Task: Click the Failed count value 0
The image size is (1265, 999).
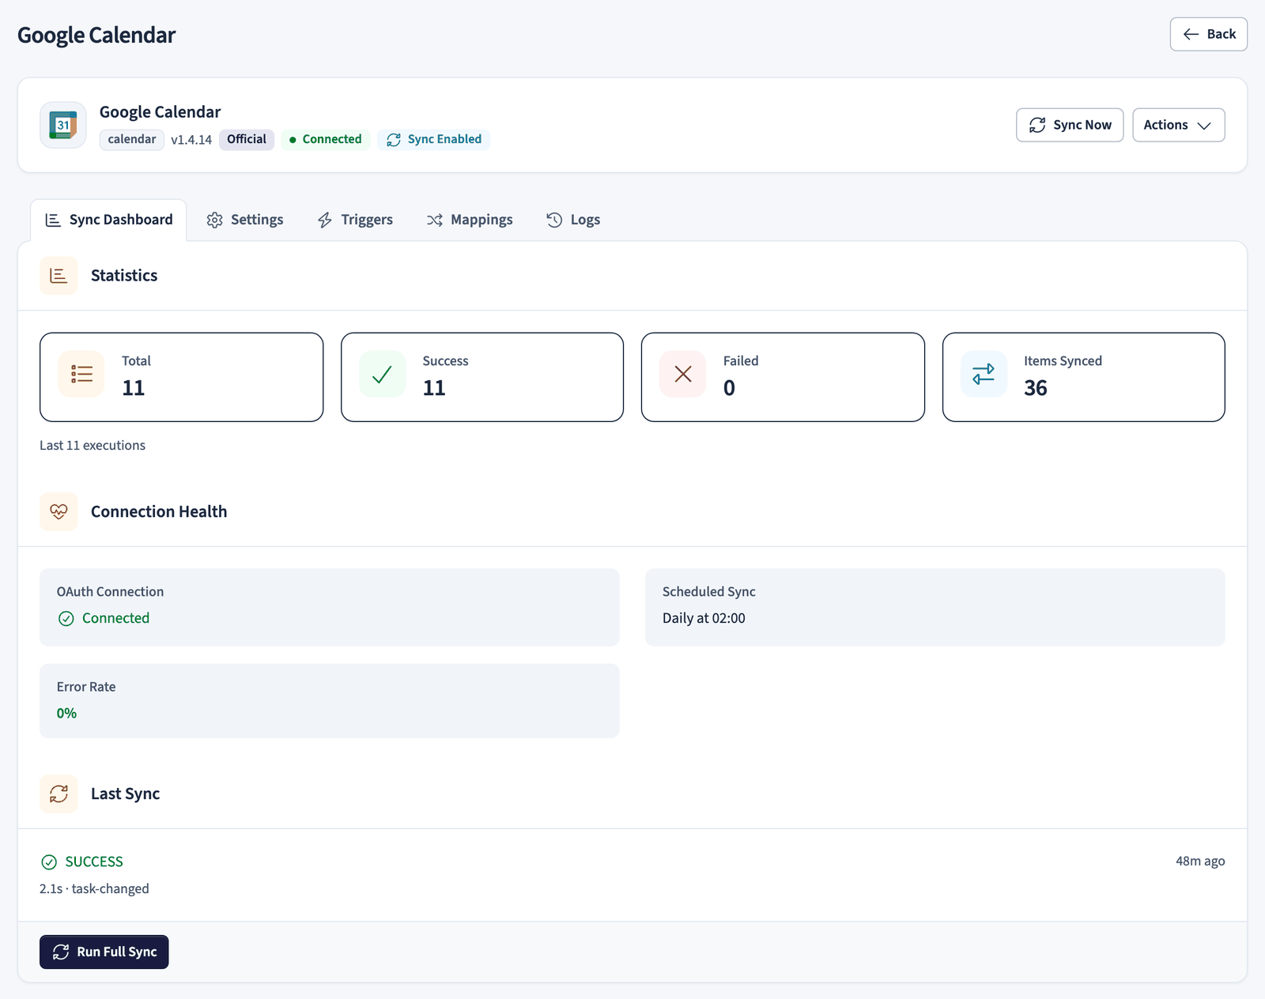Action: (x=729, y=388)
